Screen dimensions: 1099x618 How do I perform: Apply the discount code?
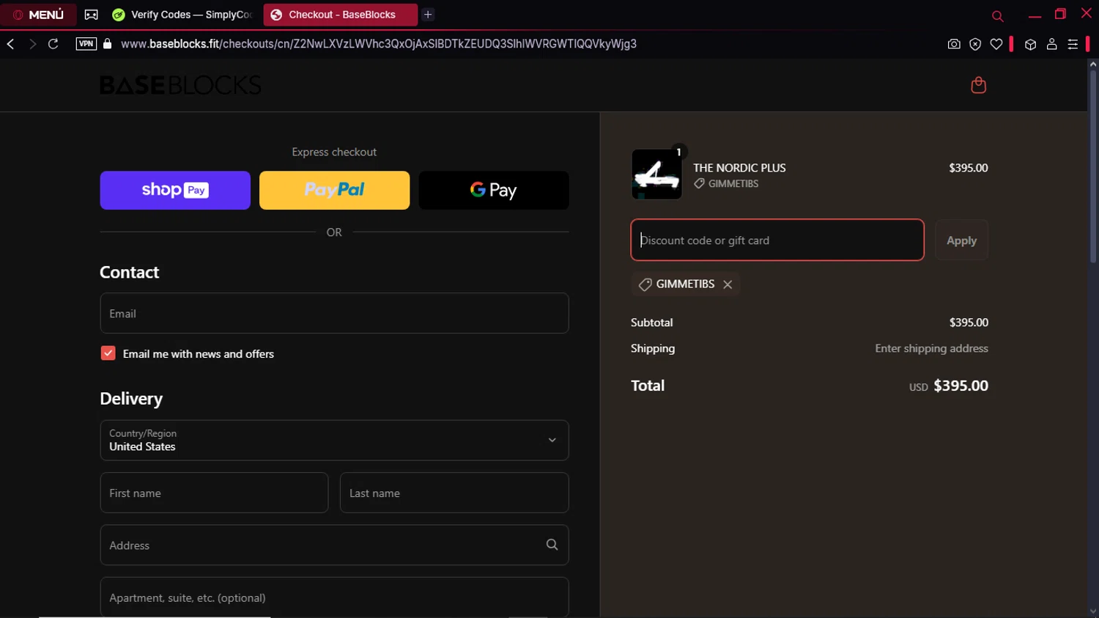tap(961, 240)
